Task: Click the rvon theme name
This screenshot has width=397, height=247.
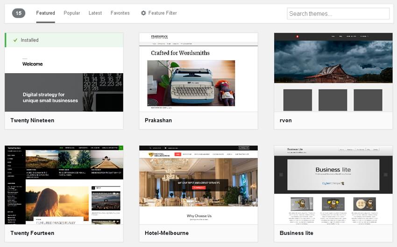Action: [x=285, y=120]
